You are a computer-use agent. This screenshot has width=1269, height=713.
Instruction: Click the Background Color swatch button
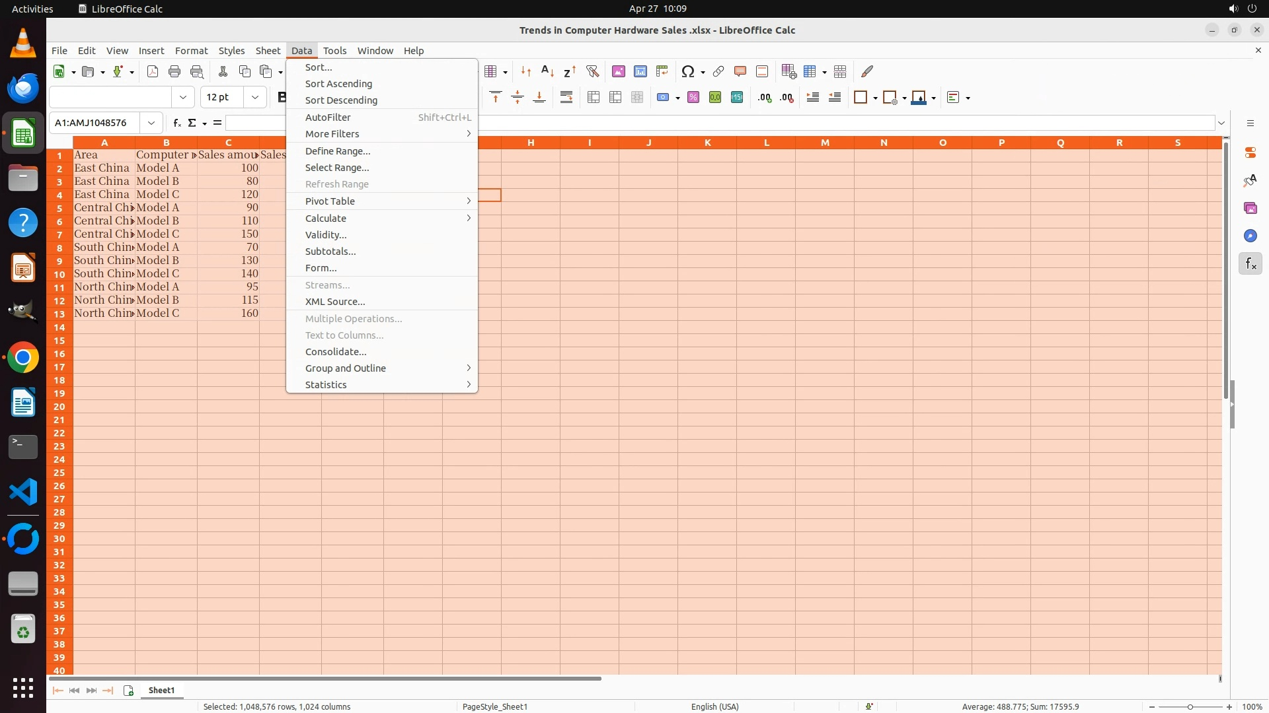(x=918, y=98)
